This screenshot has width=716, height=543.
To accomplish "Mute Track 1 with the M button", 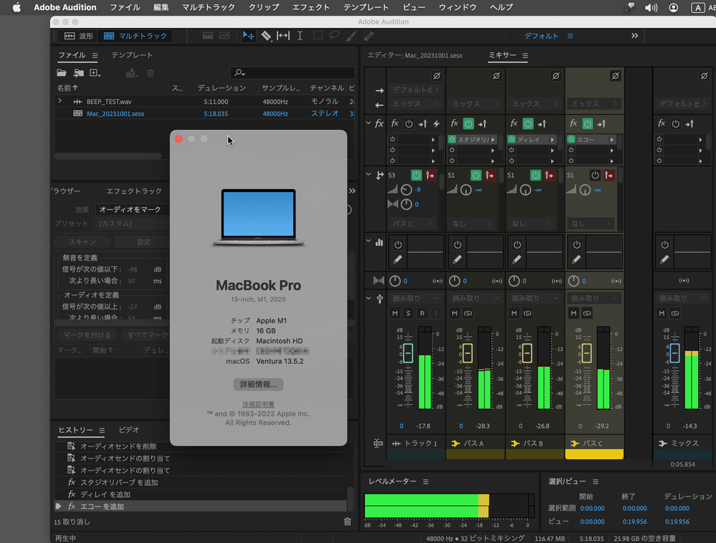I will click(x=395, y=313).
